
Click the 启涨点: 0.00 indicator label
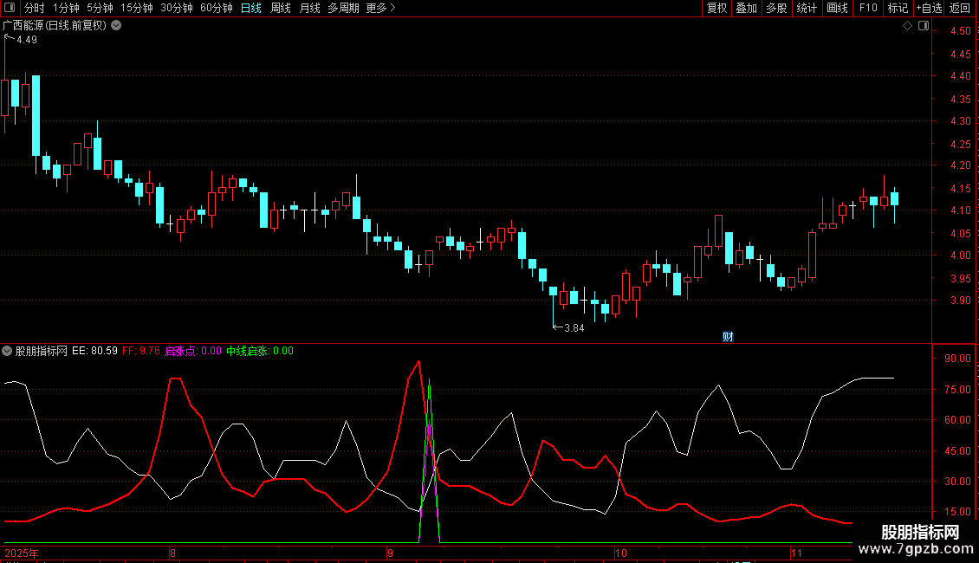click(193, 351)
